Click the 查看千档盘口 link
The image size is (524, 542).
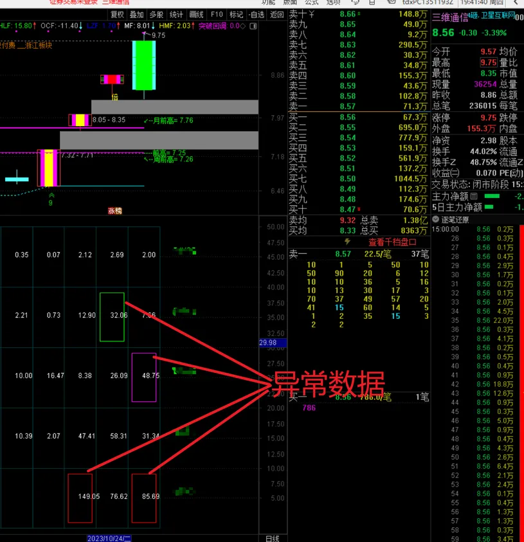click(392, 242)
